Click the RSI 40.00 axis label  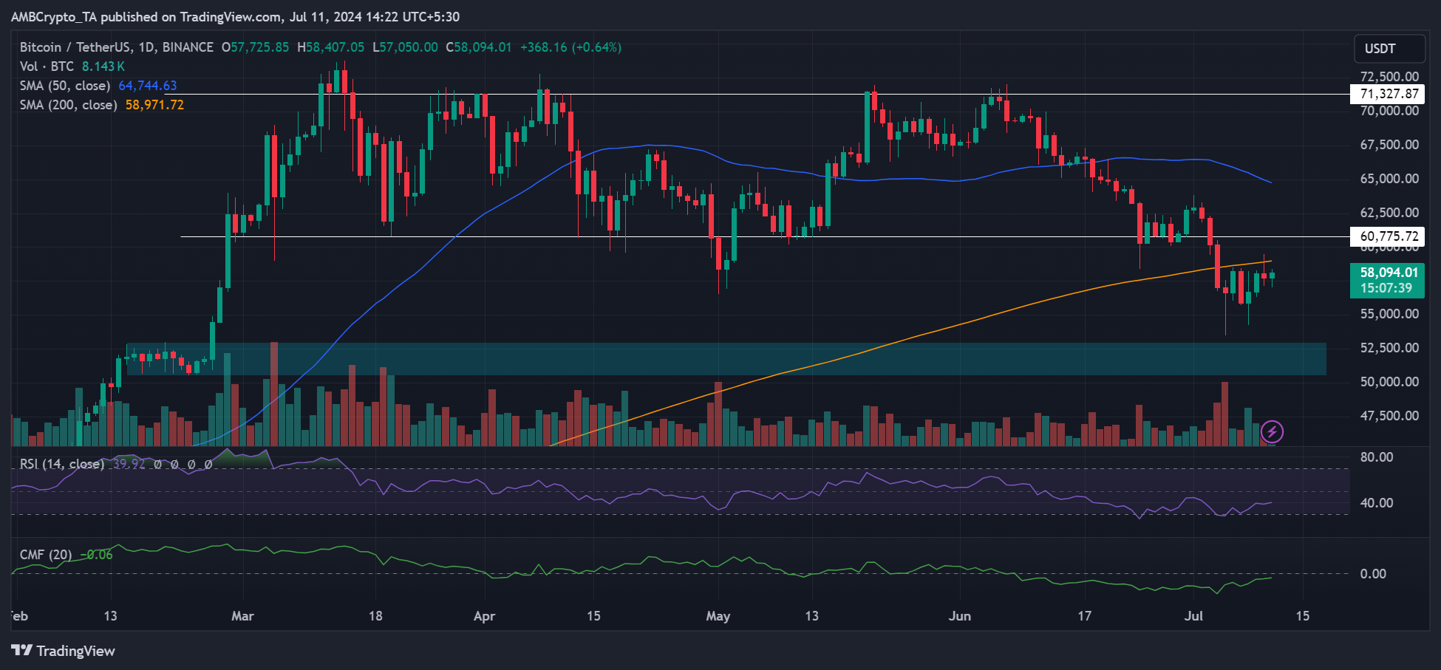(1377, 503)
